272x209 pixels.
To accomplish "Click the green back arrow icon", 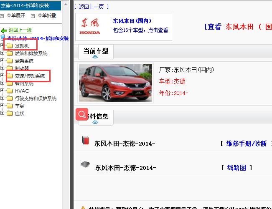I will click(x=4, y=31).
